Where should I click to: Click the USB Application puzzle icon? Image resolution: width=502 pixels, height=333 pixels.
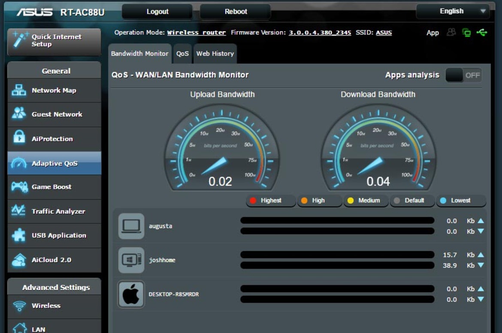pyautogui.click(x=19, y=235)
